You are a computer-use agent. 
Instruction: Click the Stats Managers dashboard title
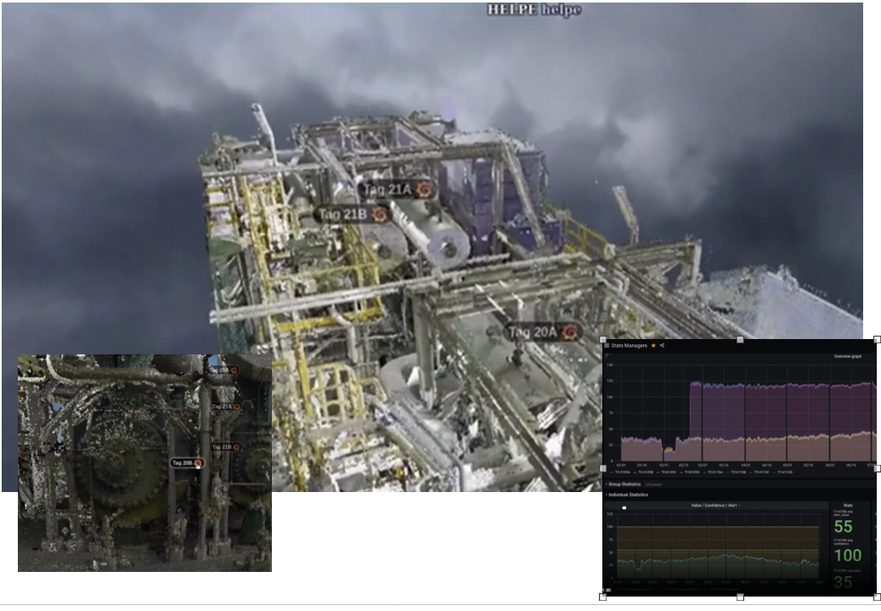point(630,345)
